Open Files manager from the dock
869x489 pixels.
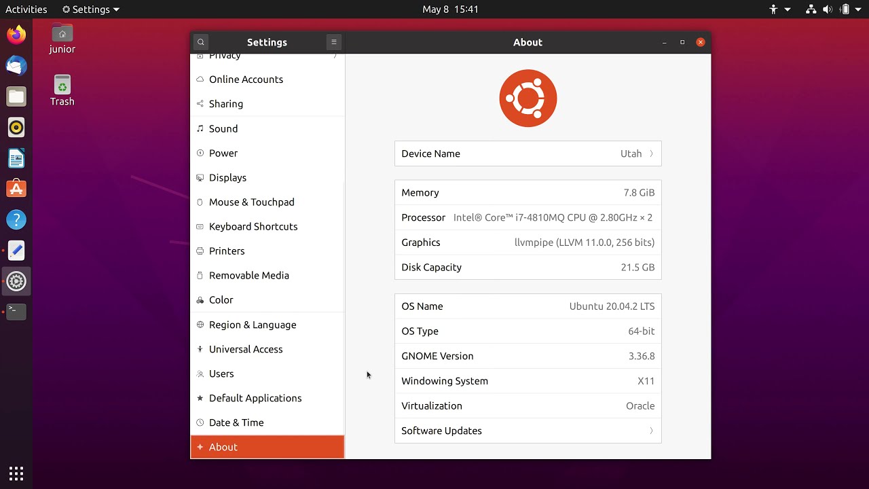coord(16,96)
